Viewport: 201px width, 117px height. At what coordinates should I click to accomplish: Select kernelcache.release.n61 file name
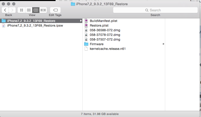pos(108,49)
